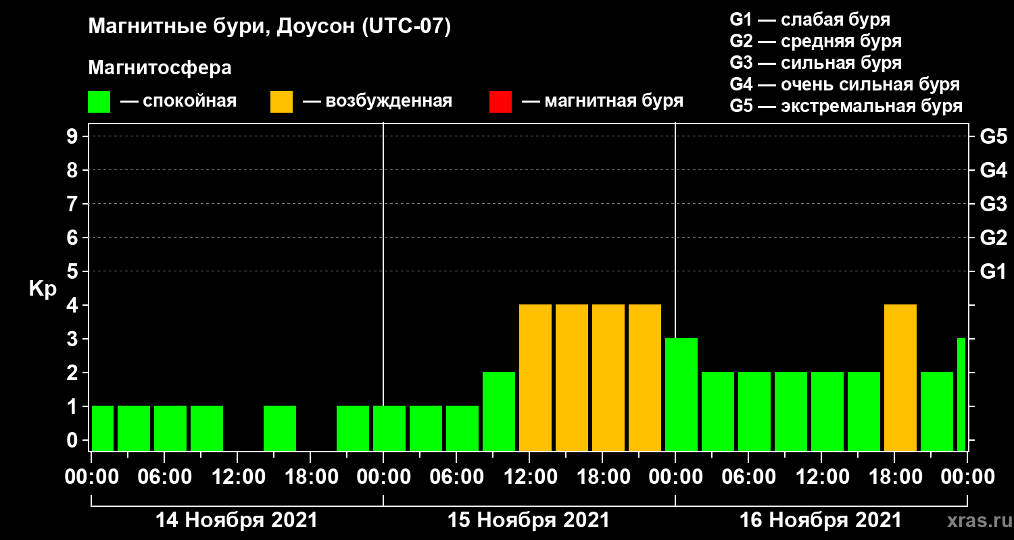Click the '14 Ноября 2021' date label
The image size is (1014, 540).
point(237,520)
